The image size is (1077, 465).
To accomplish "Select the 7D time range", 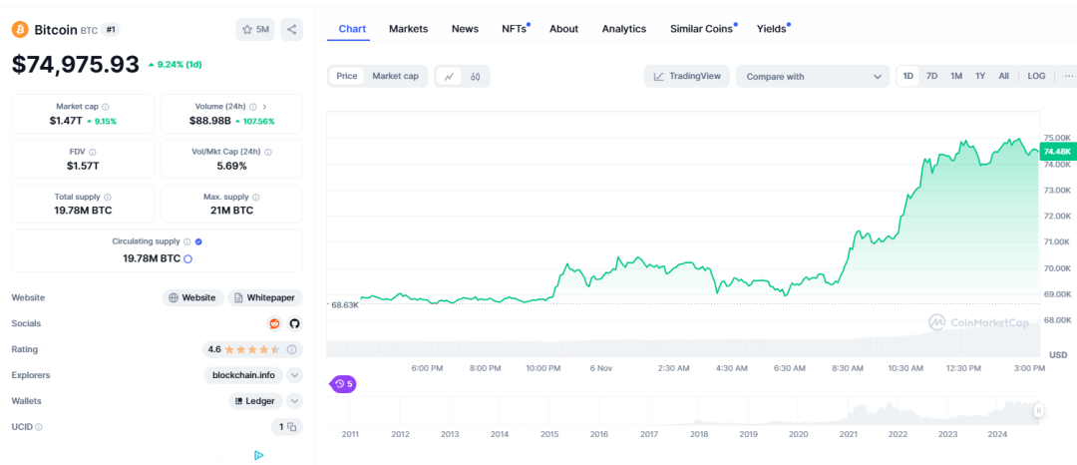I will click(931, 76).
